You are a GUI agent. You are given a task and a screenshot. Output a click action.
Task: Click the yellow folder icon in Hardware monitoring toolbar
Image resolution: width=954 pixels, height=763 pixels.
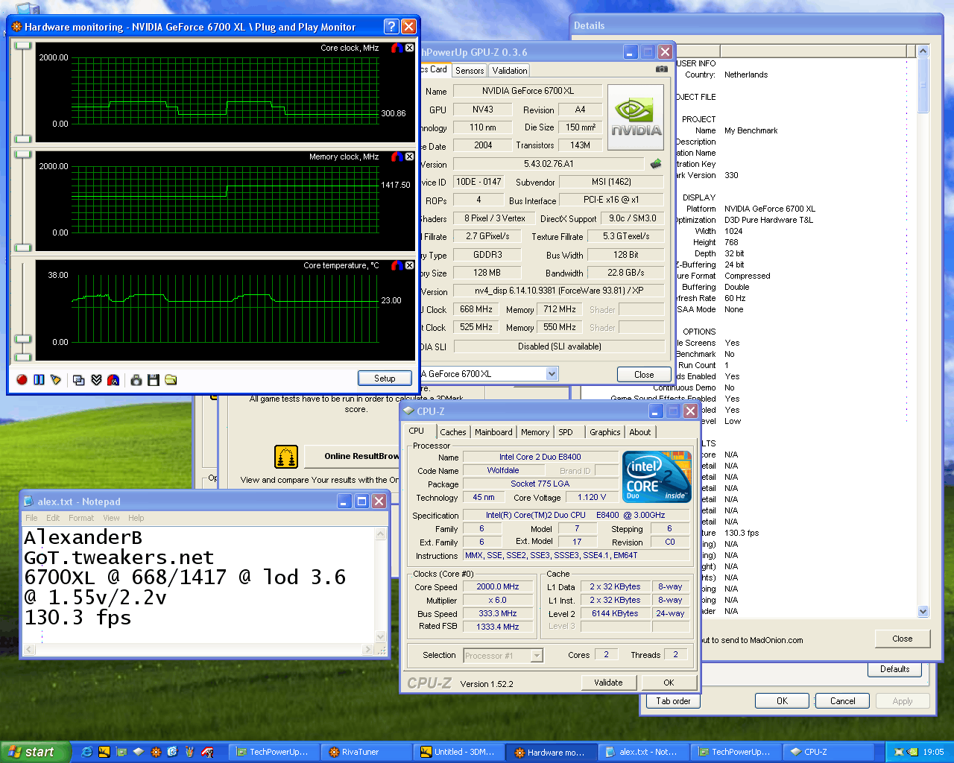click(x=171, y=380)
